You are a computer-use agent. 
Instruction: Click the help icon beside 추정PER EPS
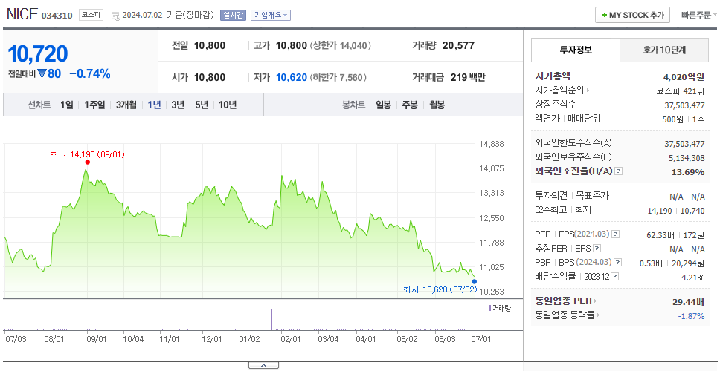pyautogui.click(x=597, y=249)
